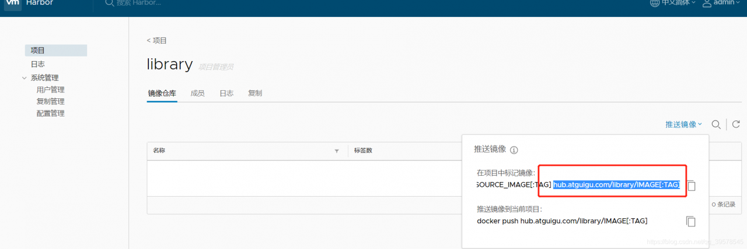Click the globe language icon
The image size is (747, 249).
point(655,3)
